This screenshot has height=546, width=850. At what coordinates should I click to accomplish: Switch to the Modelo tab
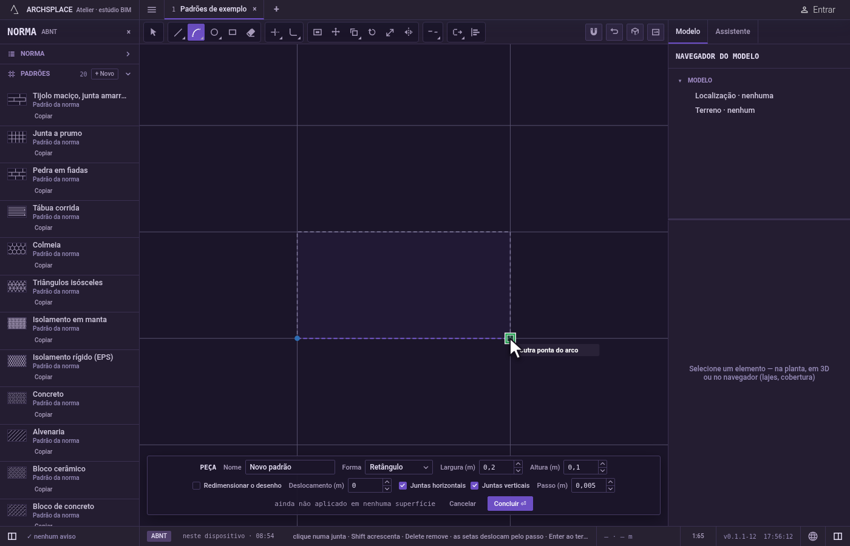pyautogui.click(x=688, y=32)
